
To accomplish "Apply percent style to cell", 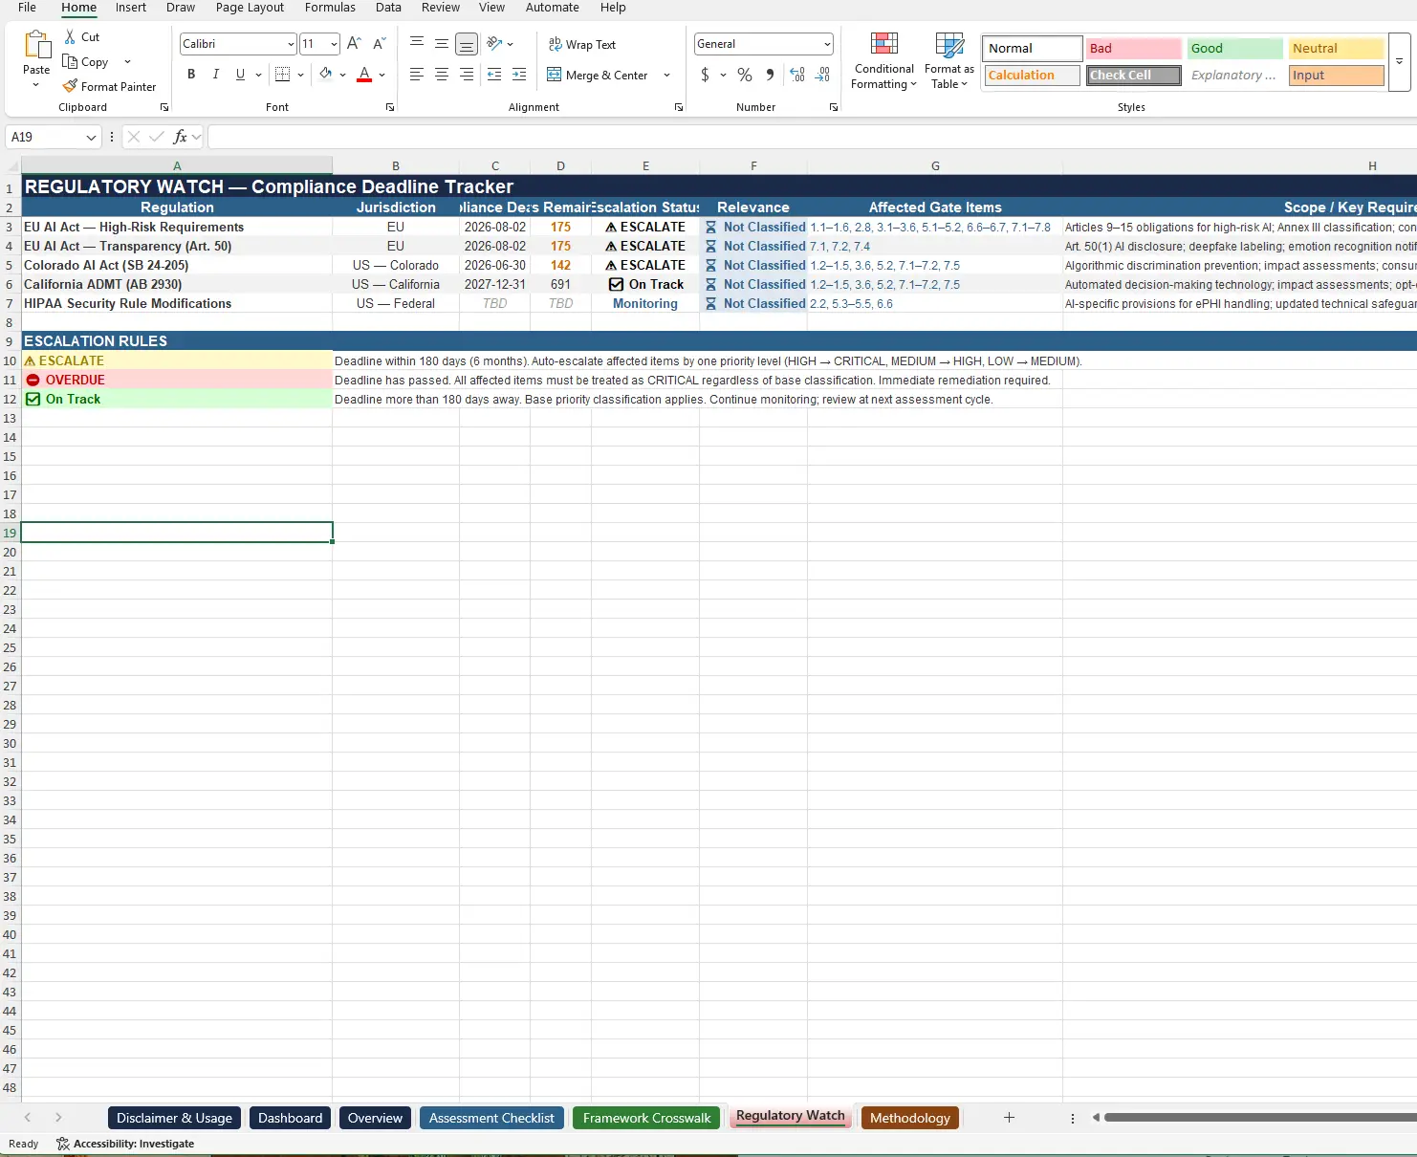I will 745,75.
